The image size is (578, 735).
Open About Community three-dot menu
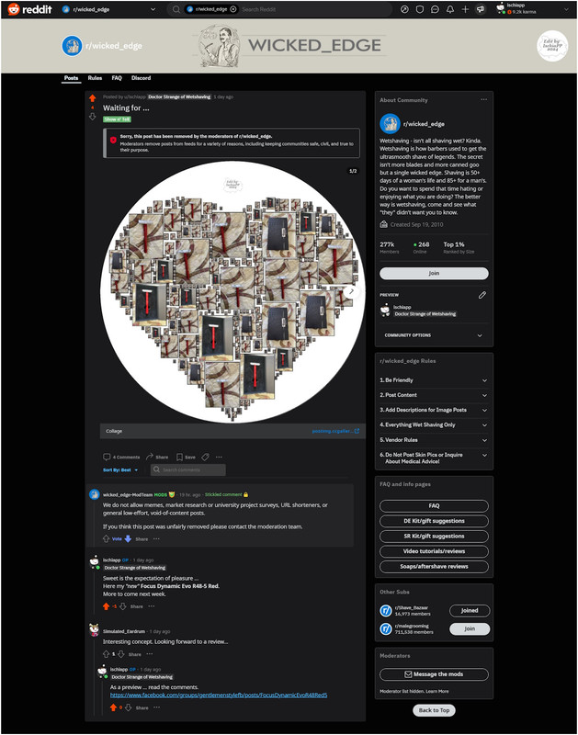tap(483, 99)
